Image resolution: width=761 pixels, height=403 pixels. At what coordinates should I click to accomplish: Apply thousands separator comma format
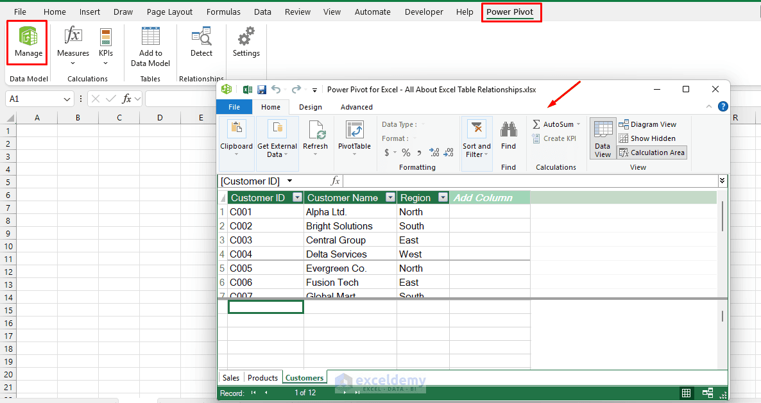419,153
